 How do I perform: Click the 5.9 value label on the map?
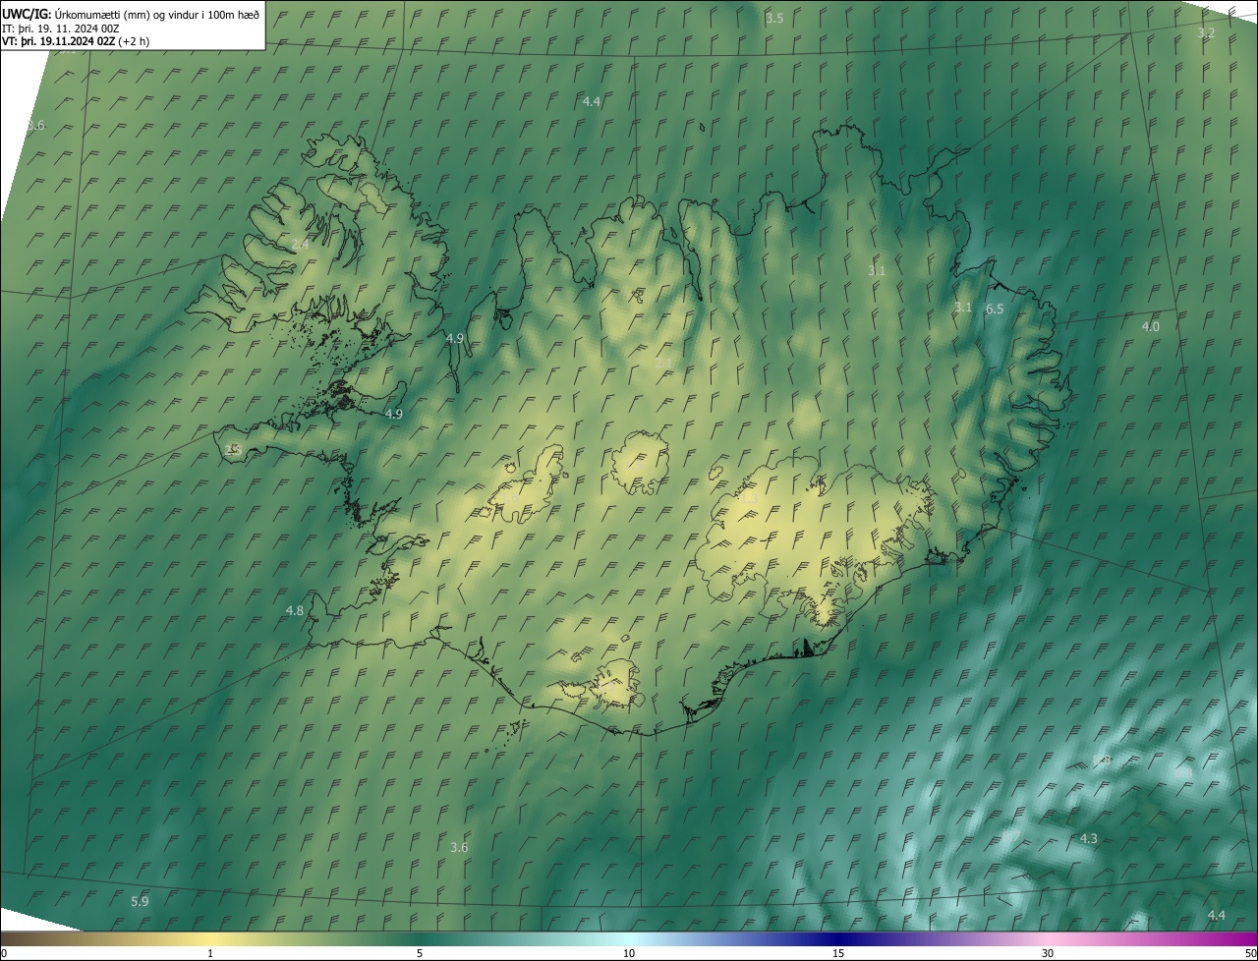(140, 901)
